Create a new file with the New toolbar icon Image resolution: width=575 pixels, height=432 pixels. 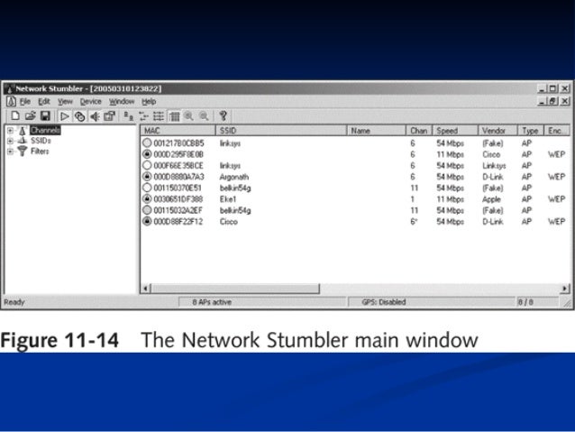15,116
